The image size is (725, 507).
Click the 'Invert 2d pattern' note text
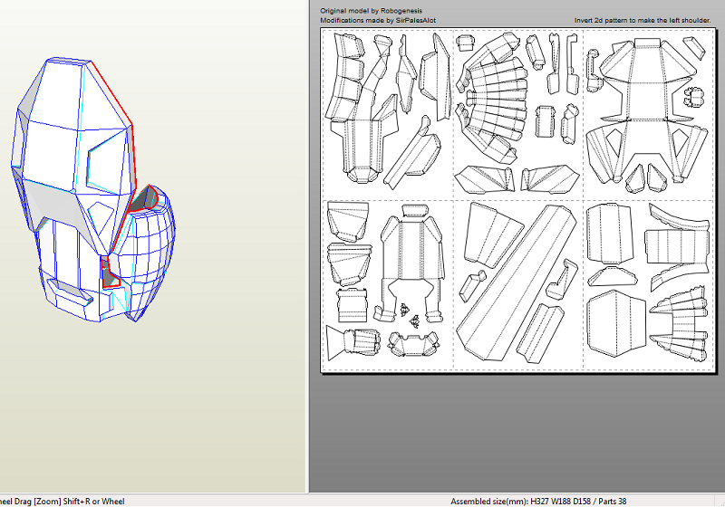point(643,20)
